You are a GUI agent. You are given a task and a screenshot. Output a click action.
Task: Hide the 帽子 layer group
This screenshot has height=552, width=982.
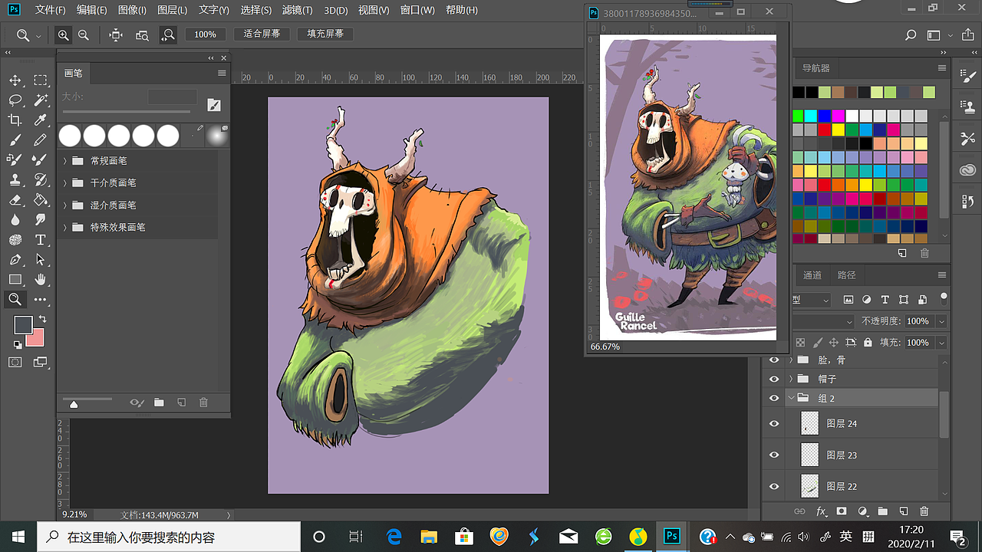point(774,379)
